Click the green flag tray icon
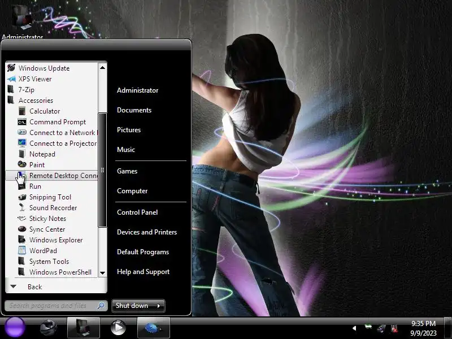 [368, 327]
